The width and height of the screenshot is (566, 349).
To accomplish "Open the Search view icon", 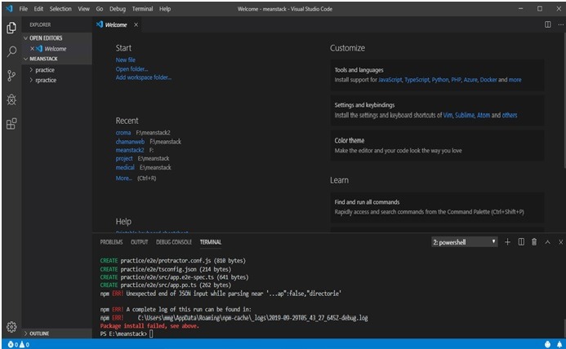I will [x=11, y=51].
